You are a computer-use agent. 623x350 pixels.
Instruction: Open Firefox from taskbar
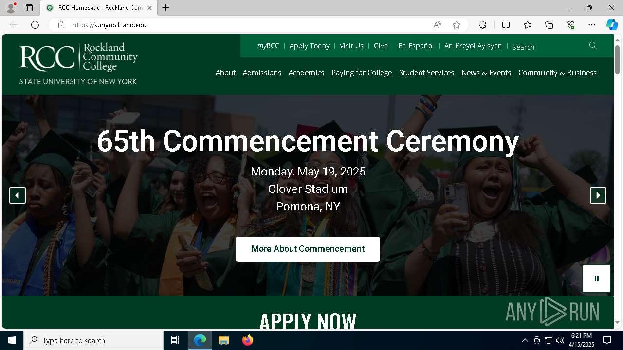(x=248, y=340)
